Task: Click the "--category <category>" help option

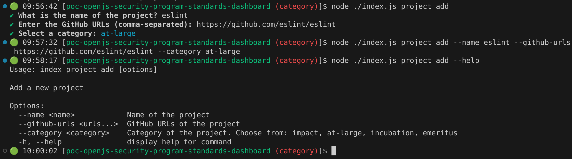Action: tap(64, 133)
